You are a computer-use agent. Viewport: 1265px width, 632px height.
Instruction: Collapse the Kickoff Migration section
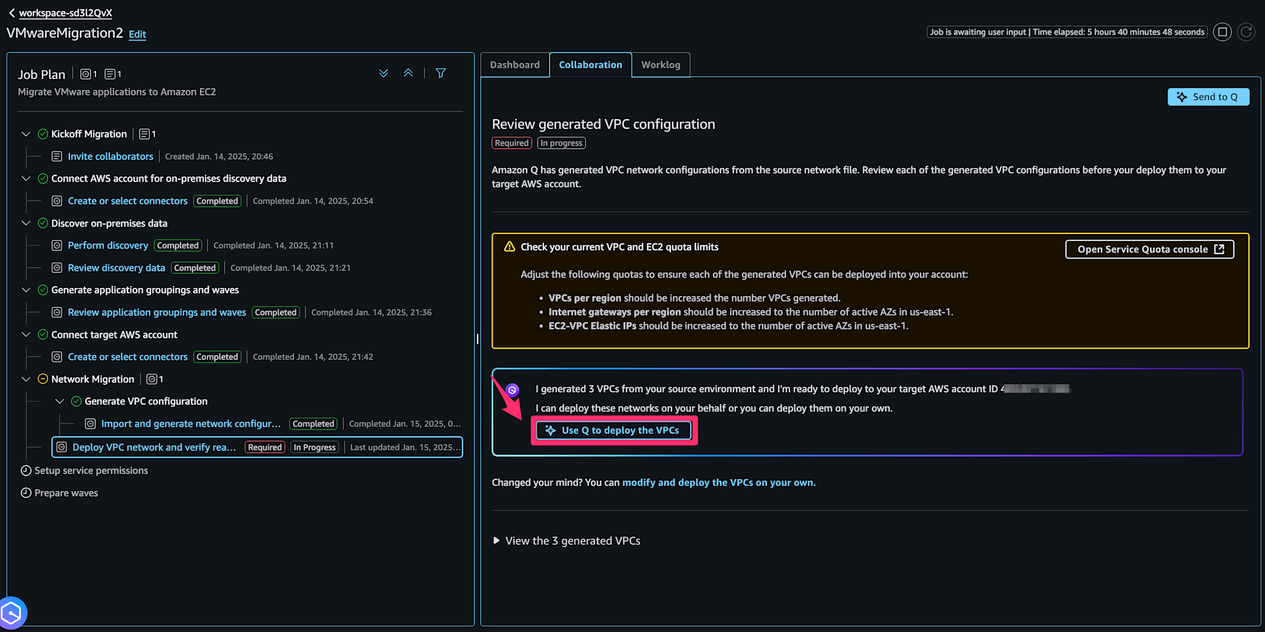coord(26,134)
